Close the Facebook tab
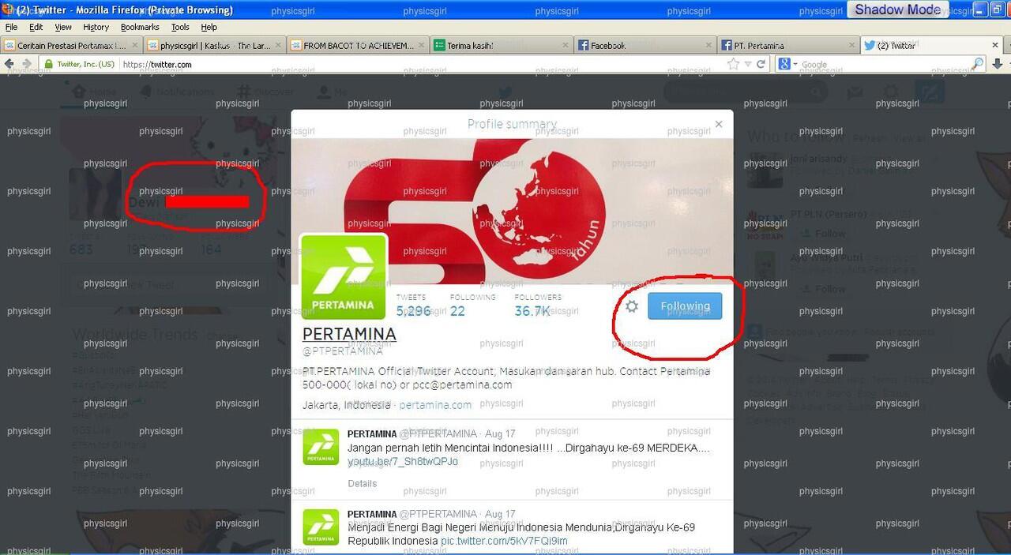The width and height of the screenshot is (1011, 555). pyautogui.click(x=707, y=46)
